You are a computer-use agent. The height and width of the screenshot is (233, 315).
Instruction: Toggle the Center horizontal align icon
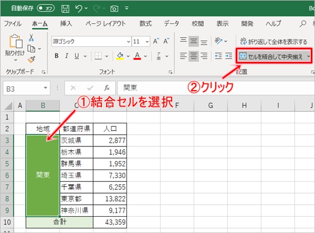coord(193,56)
